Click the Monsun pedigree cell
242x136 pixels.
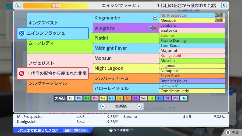126,58
